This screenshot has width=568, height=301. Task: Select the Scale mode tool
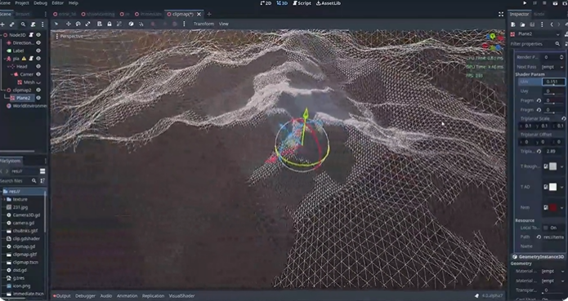pyautogui.click(x=87, y=24)
